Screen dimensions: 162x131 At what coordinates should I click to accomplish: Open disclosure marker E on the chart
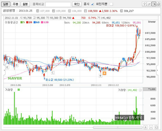click(x=7, y=68)
